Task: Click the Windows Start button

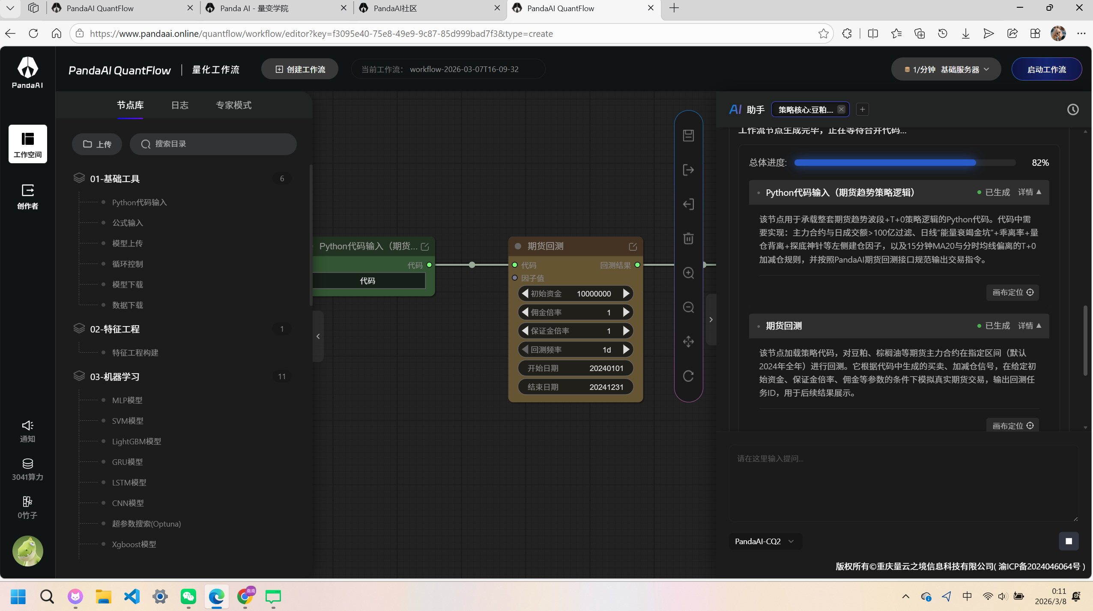Action: pos(18,596)
